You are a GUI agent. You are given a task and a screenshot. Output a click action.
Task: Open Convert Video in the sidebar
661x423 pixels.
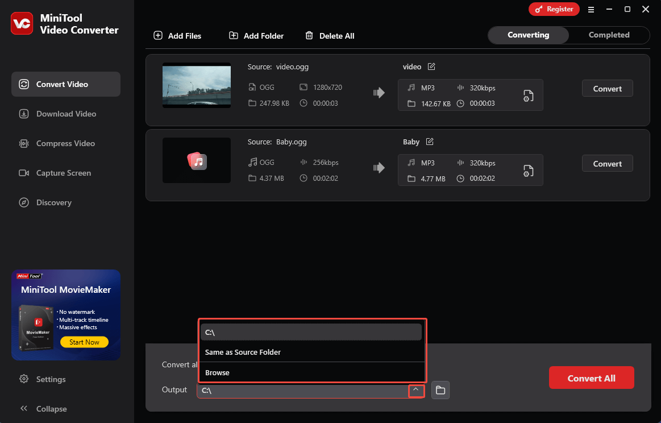(x=66, y=84)
